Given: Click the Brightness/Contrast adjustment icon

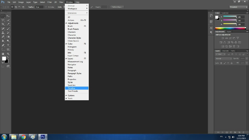Looking at the screenshot, I should tap(223, 38).
